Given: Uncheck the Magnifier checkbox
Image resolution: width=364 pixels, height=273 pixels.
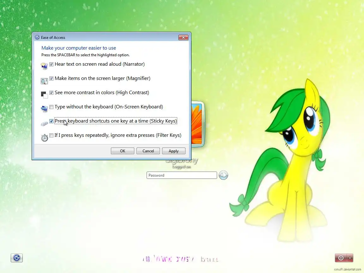Looking at the screenshot, I should point(51,78).
